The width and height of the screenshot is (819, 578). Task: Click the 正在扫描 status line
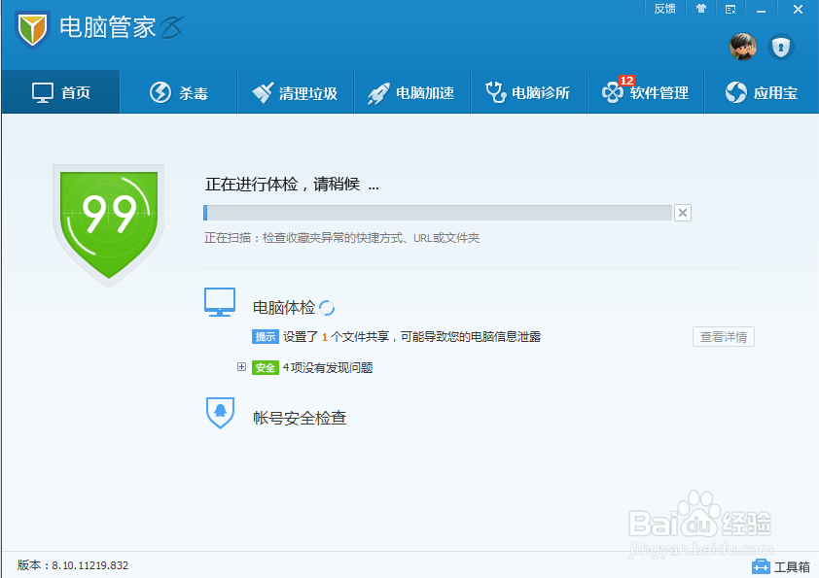[x=341, y=238]
